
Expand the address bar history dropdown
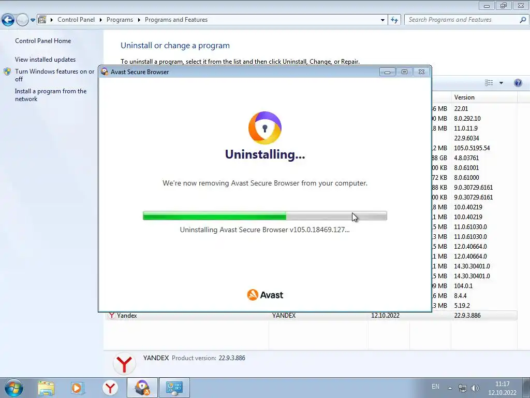(x=382, y=20)
